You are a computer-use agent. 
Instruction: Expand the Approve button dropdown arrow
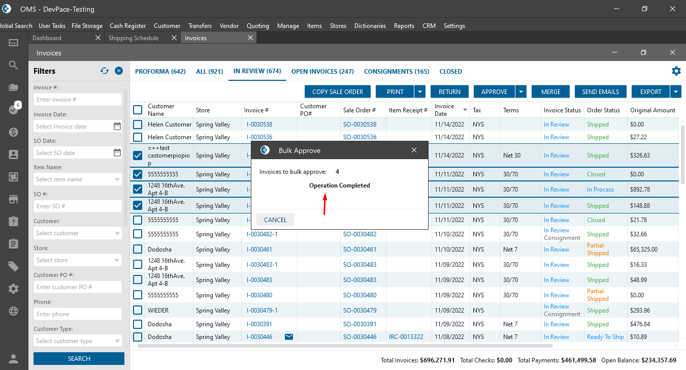520,91
